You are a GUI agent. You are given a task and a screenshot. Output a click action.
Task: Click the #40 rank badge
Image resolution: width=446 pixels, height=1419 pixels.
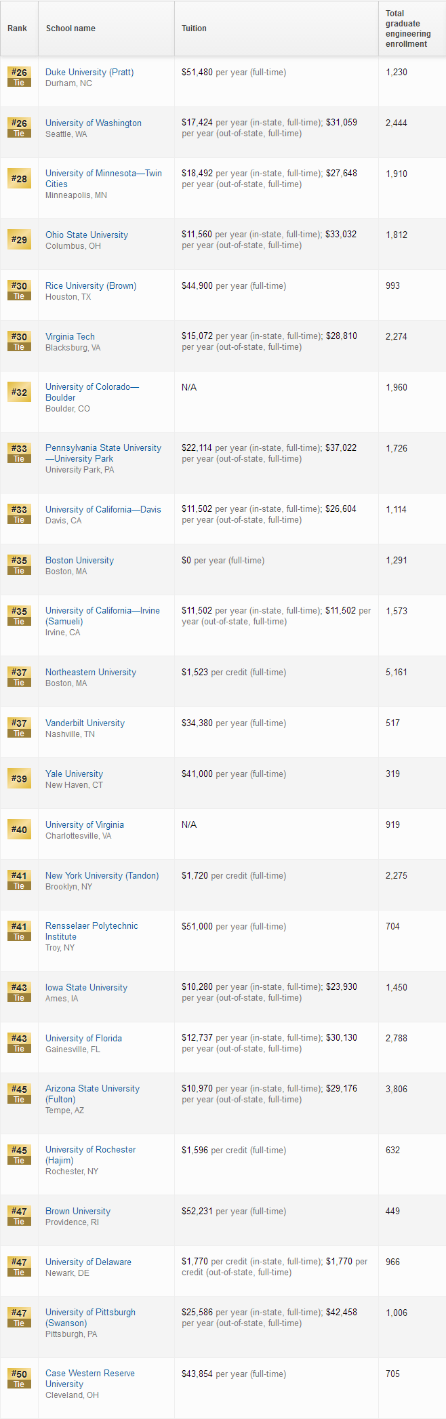[19, 830]
